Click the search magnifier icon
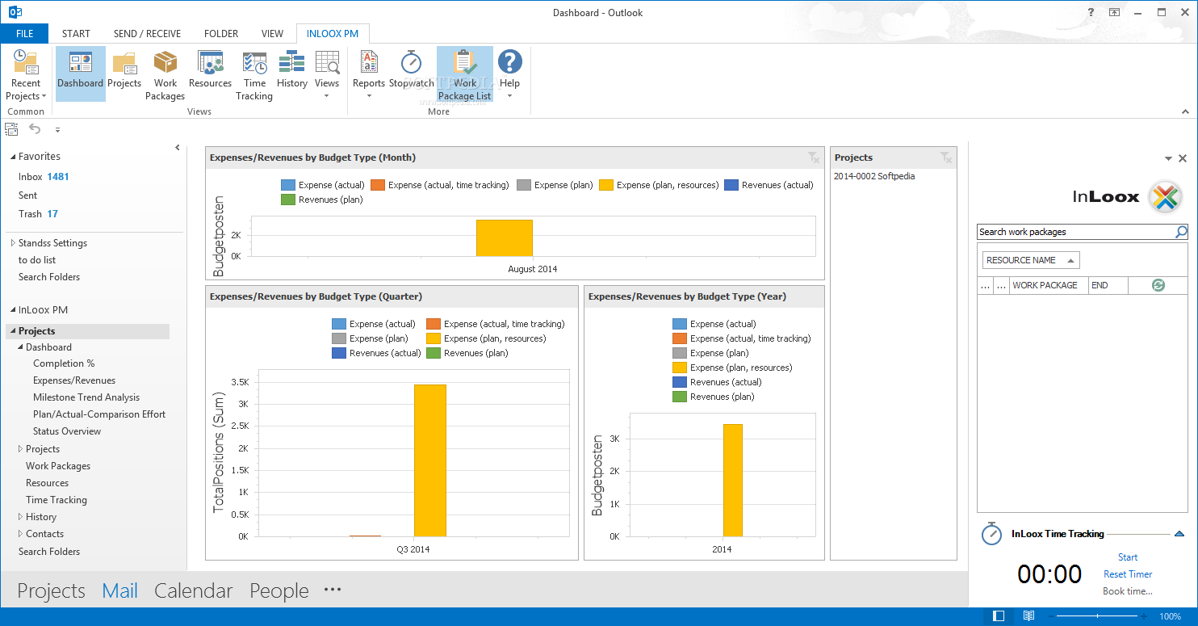 pyautogui.click(x=1181, y=232)
